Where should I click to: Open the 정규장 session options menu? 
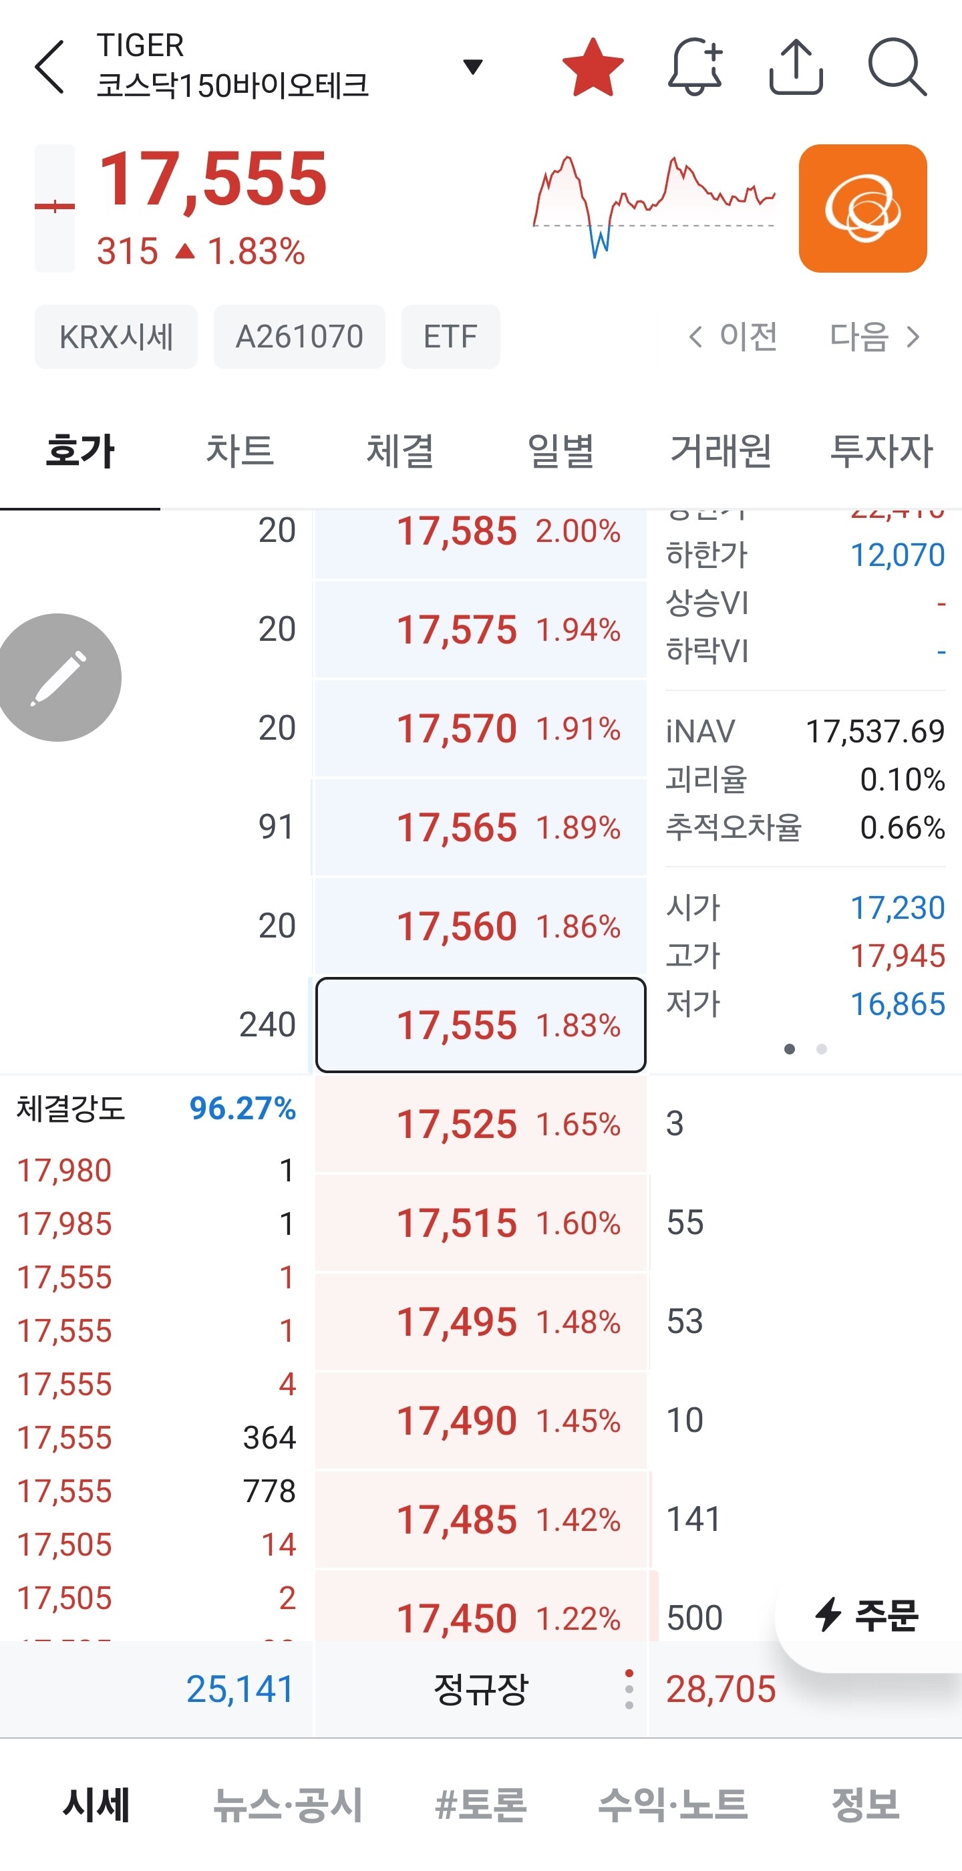(x=629, y=1688)
